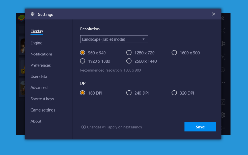Click the help question icon in BlueStacks toolbar
Viewport: 248px width, 155px height.
[223, 102]
